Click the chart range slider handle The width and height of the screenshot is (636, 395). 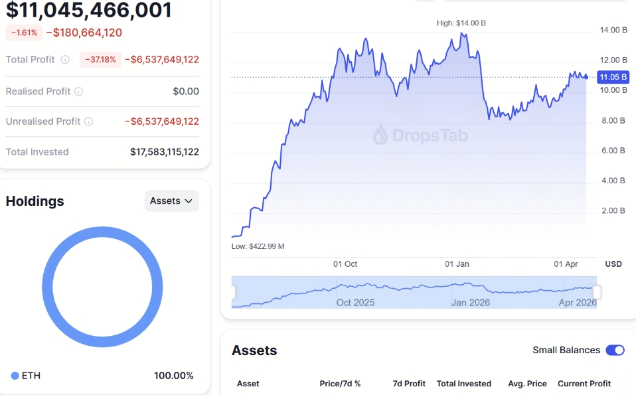(x=596, y=291)
